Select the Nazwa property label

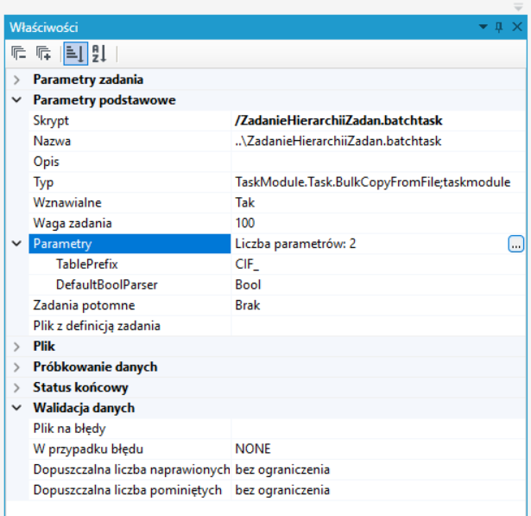click(x=52, y=141)
